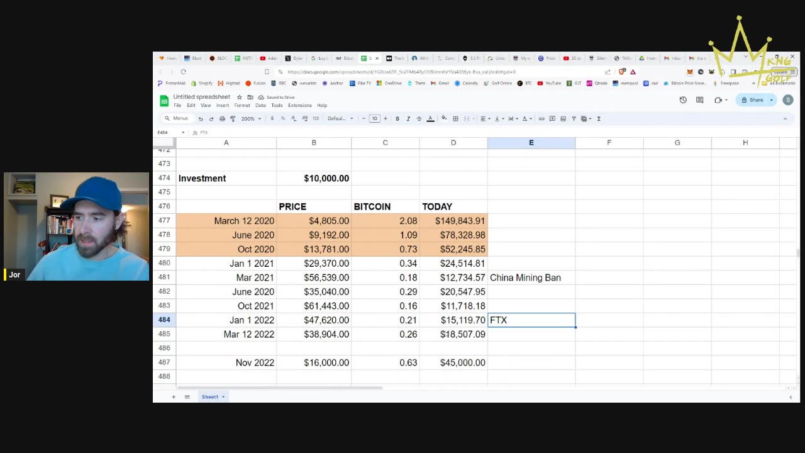
Task: Format selection as percent
Action: pos(282,118)
